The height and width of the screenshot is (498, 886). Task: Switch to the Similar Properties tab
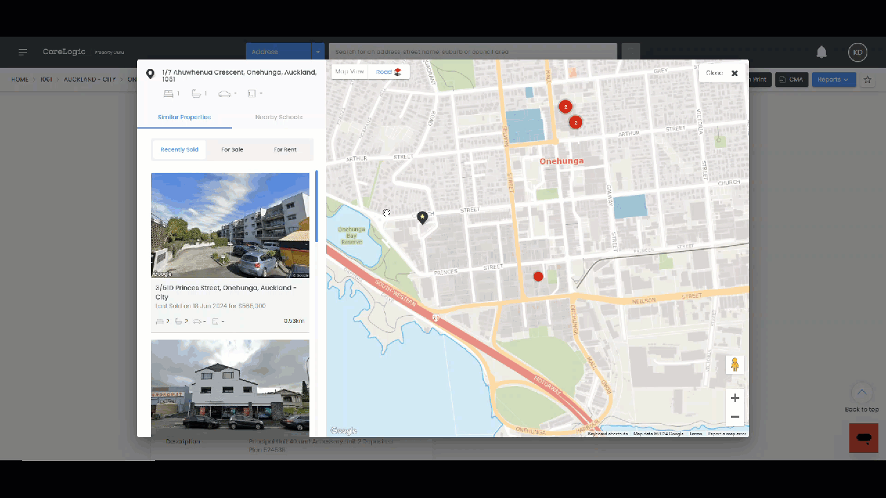[x=184, y=117]
